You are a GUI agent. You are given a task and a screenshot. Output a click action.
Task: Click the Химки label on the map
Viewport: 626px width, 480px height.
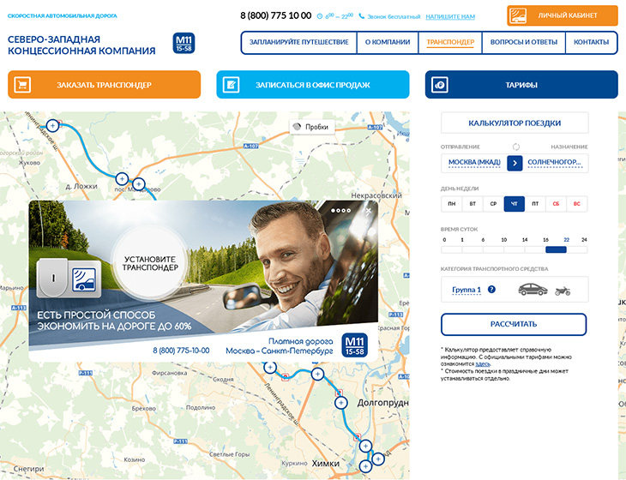(325, 463)
